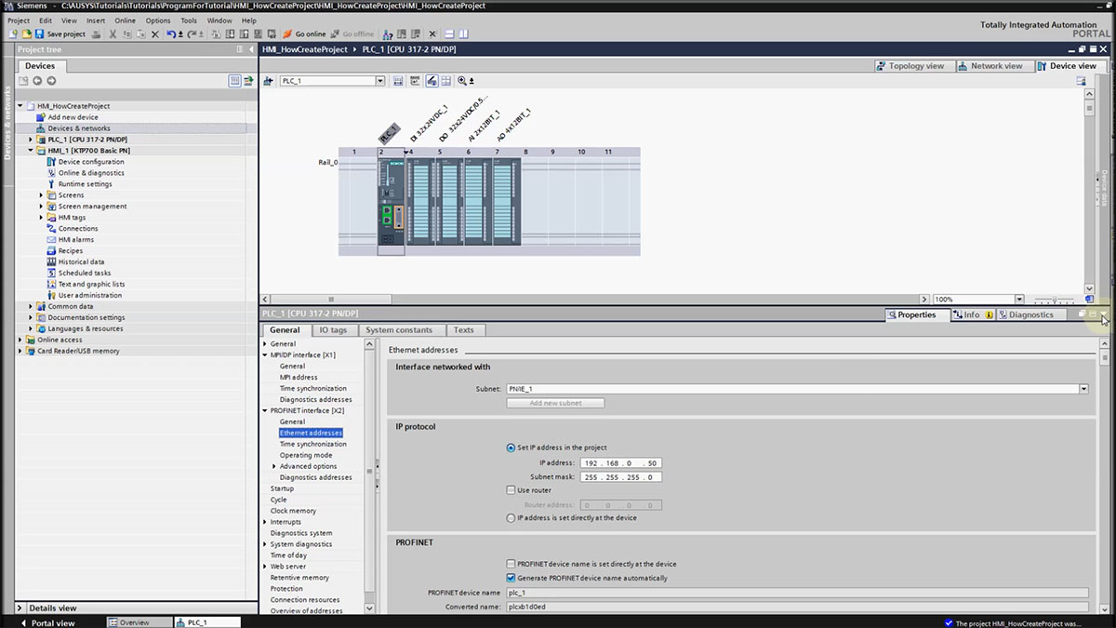Open the PLC_1 device selector dropdown
The height and width of the screenshot is (628, 1116).
point(379,81)
